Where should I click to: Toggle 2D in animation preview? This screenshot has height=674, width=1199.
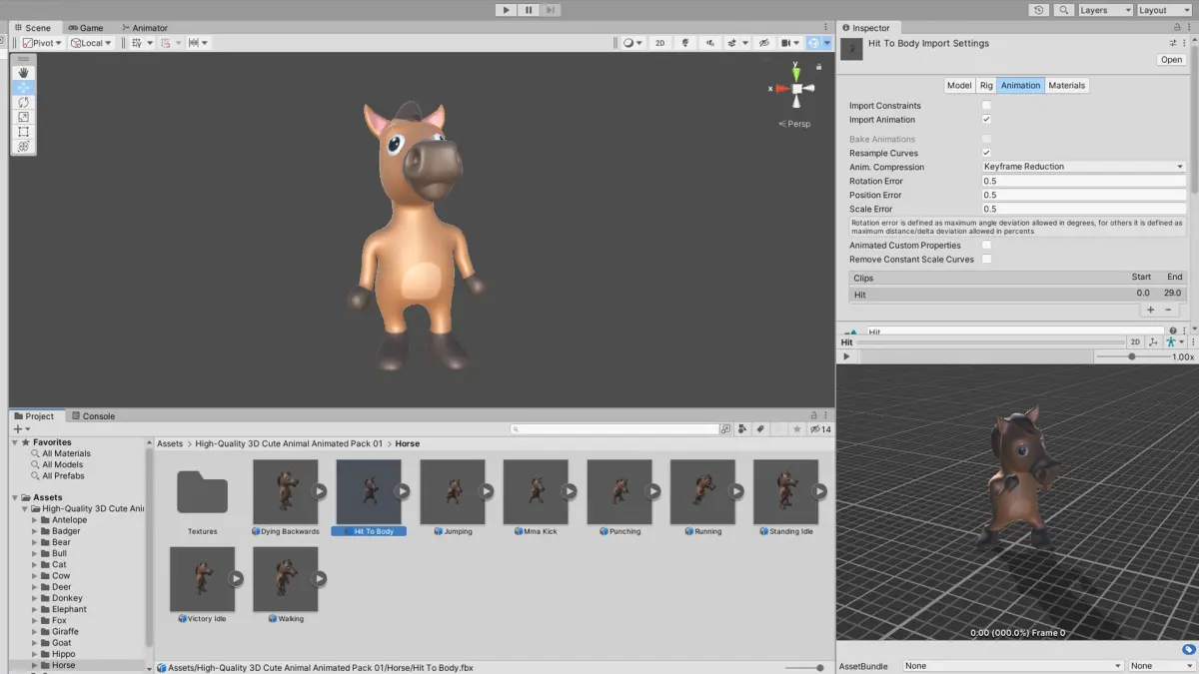1135,341
